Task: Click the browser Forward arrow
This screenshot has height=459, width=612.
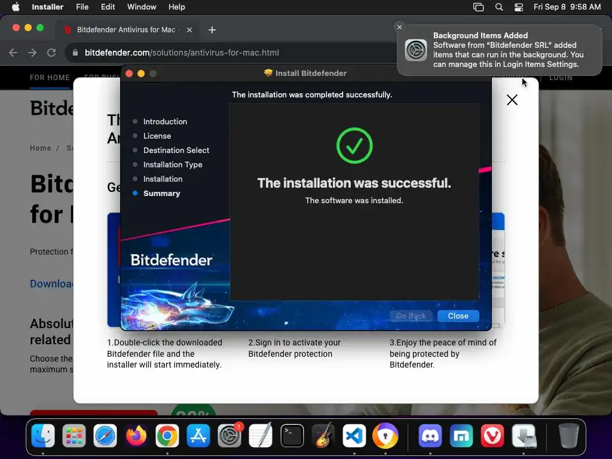Action: [32, 53]
